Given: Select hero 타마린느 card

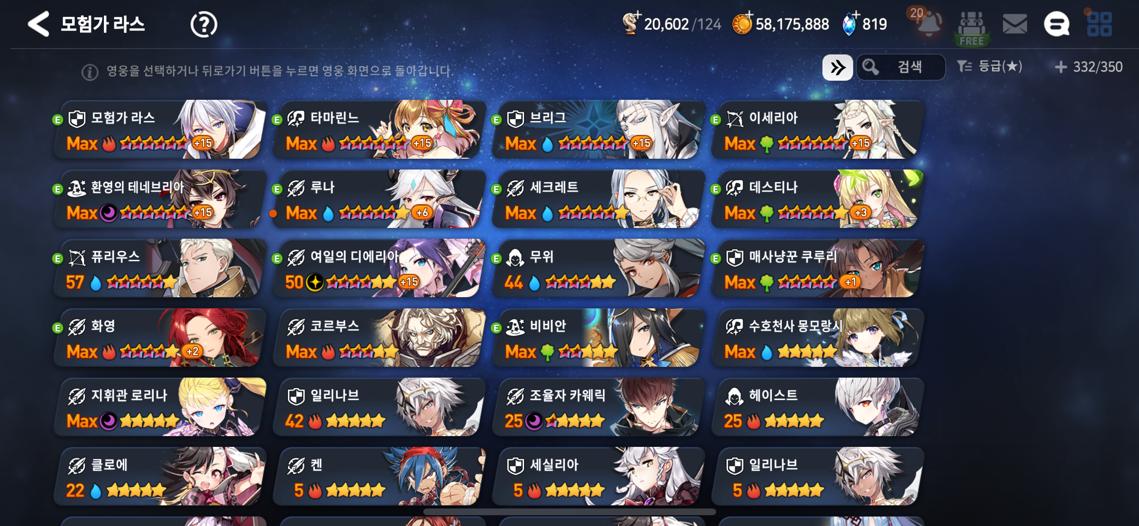Looking at the screenshot, I should coord(379,129).
